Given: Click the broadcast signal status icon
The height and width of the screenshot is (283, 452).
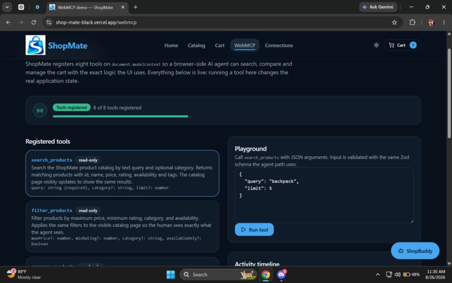Looking at the screenshot, I should 40,110.
